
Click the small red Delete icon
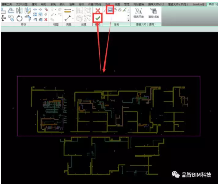tap(46, 20)
